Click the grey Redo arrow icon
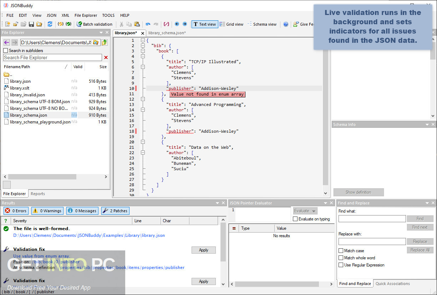Viewport: 437px width, 295px height. pos(156,24)
